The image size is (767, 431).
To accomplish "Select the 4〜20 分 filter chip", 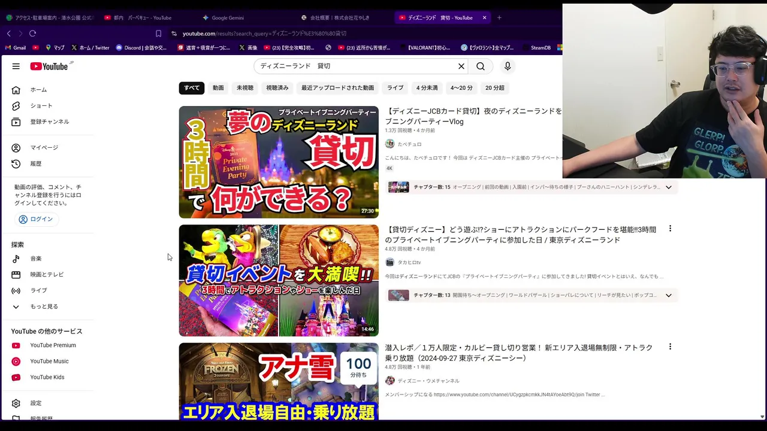I will 461,88.
